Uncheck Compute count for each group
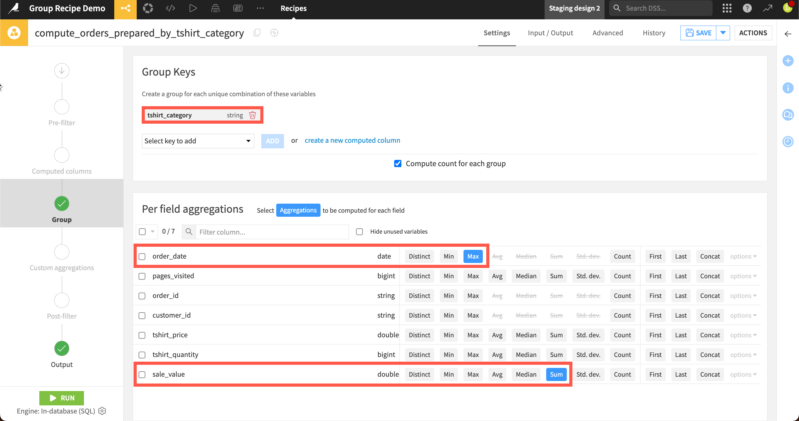 click(x=398, y=164)
